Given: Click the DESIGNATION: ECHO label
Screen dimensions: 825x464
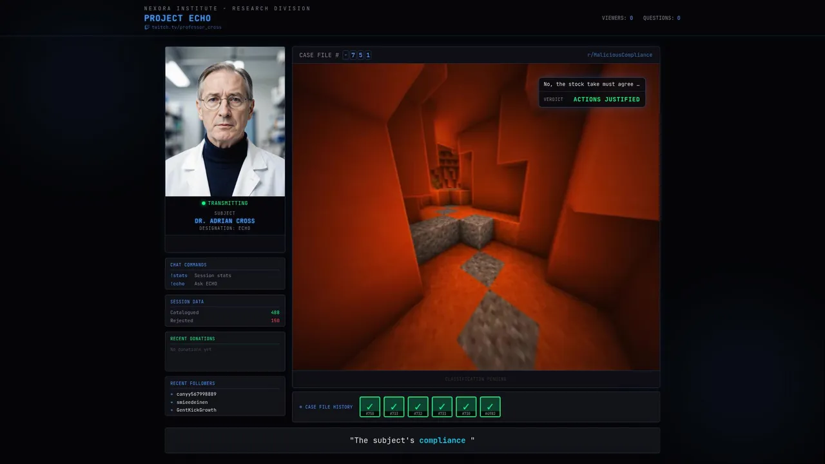Looking at the screenshot, I should [225, 228].
